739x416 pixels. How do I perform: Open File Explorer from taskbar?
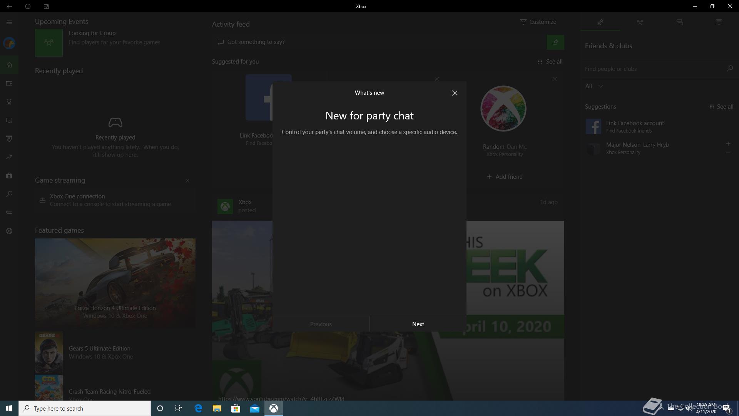click(x=217, y=408)
